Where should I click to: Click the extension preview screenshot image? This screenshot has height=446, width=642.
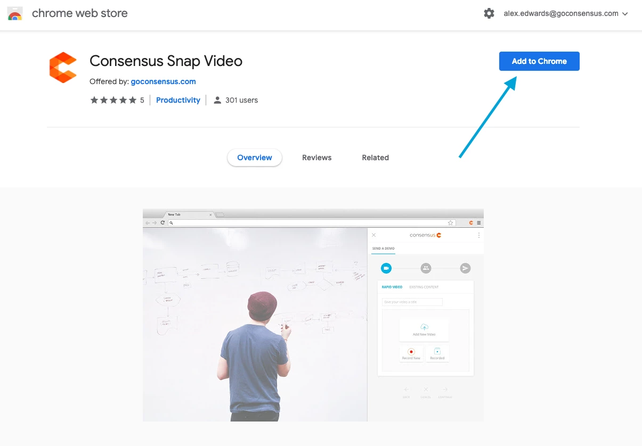click(313, 315)
